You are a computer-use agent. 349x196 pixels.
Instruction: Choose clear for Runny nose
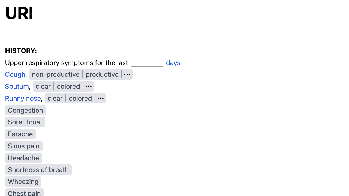pos(55,99)
